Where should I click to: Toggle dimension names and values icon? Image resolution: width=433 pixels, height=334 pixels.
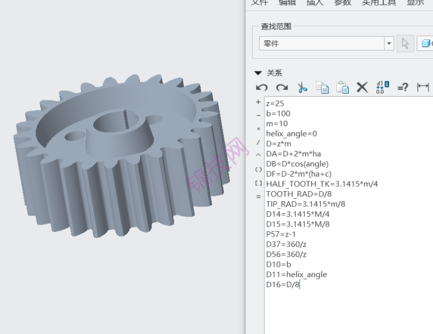[382, 88]
